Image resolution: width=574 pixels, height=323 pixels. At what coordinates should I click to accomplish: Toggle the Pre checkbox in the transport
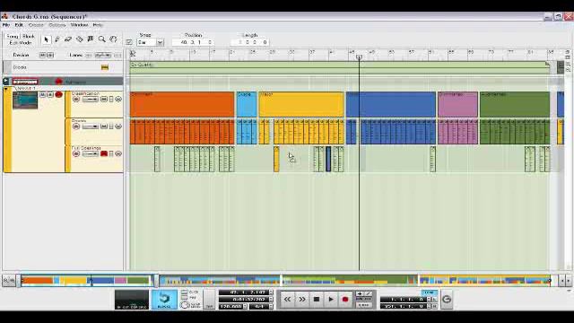coord(185,298)
